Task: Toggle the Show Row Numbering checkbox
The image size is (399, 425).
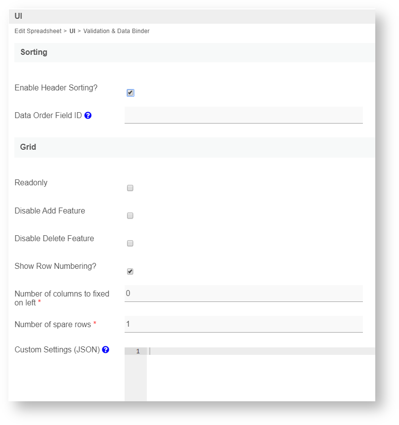Action: 130,271
